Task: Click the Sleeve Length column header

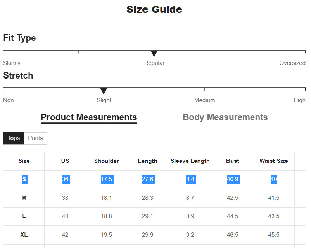Action: pos(190,161)
